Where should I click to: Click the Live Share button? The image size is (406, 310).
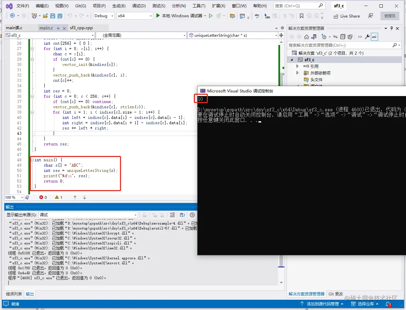347,16
